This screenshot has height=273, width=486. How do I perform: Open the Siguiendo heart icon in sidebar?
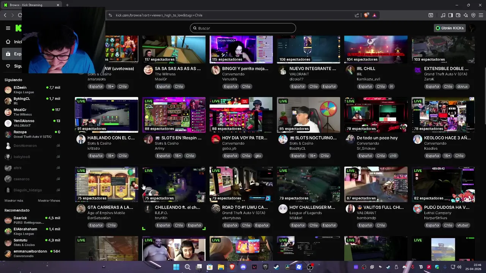click(8, 66)
